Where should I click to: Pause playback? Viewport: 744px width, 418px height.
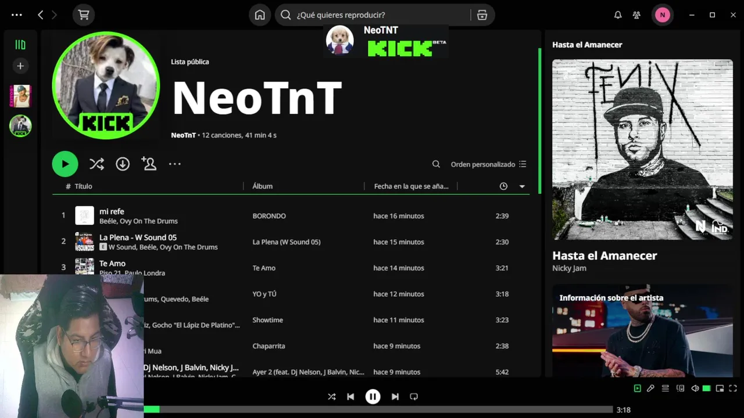[x=373, y=397]
